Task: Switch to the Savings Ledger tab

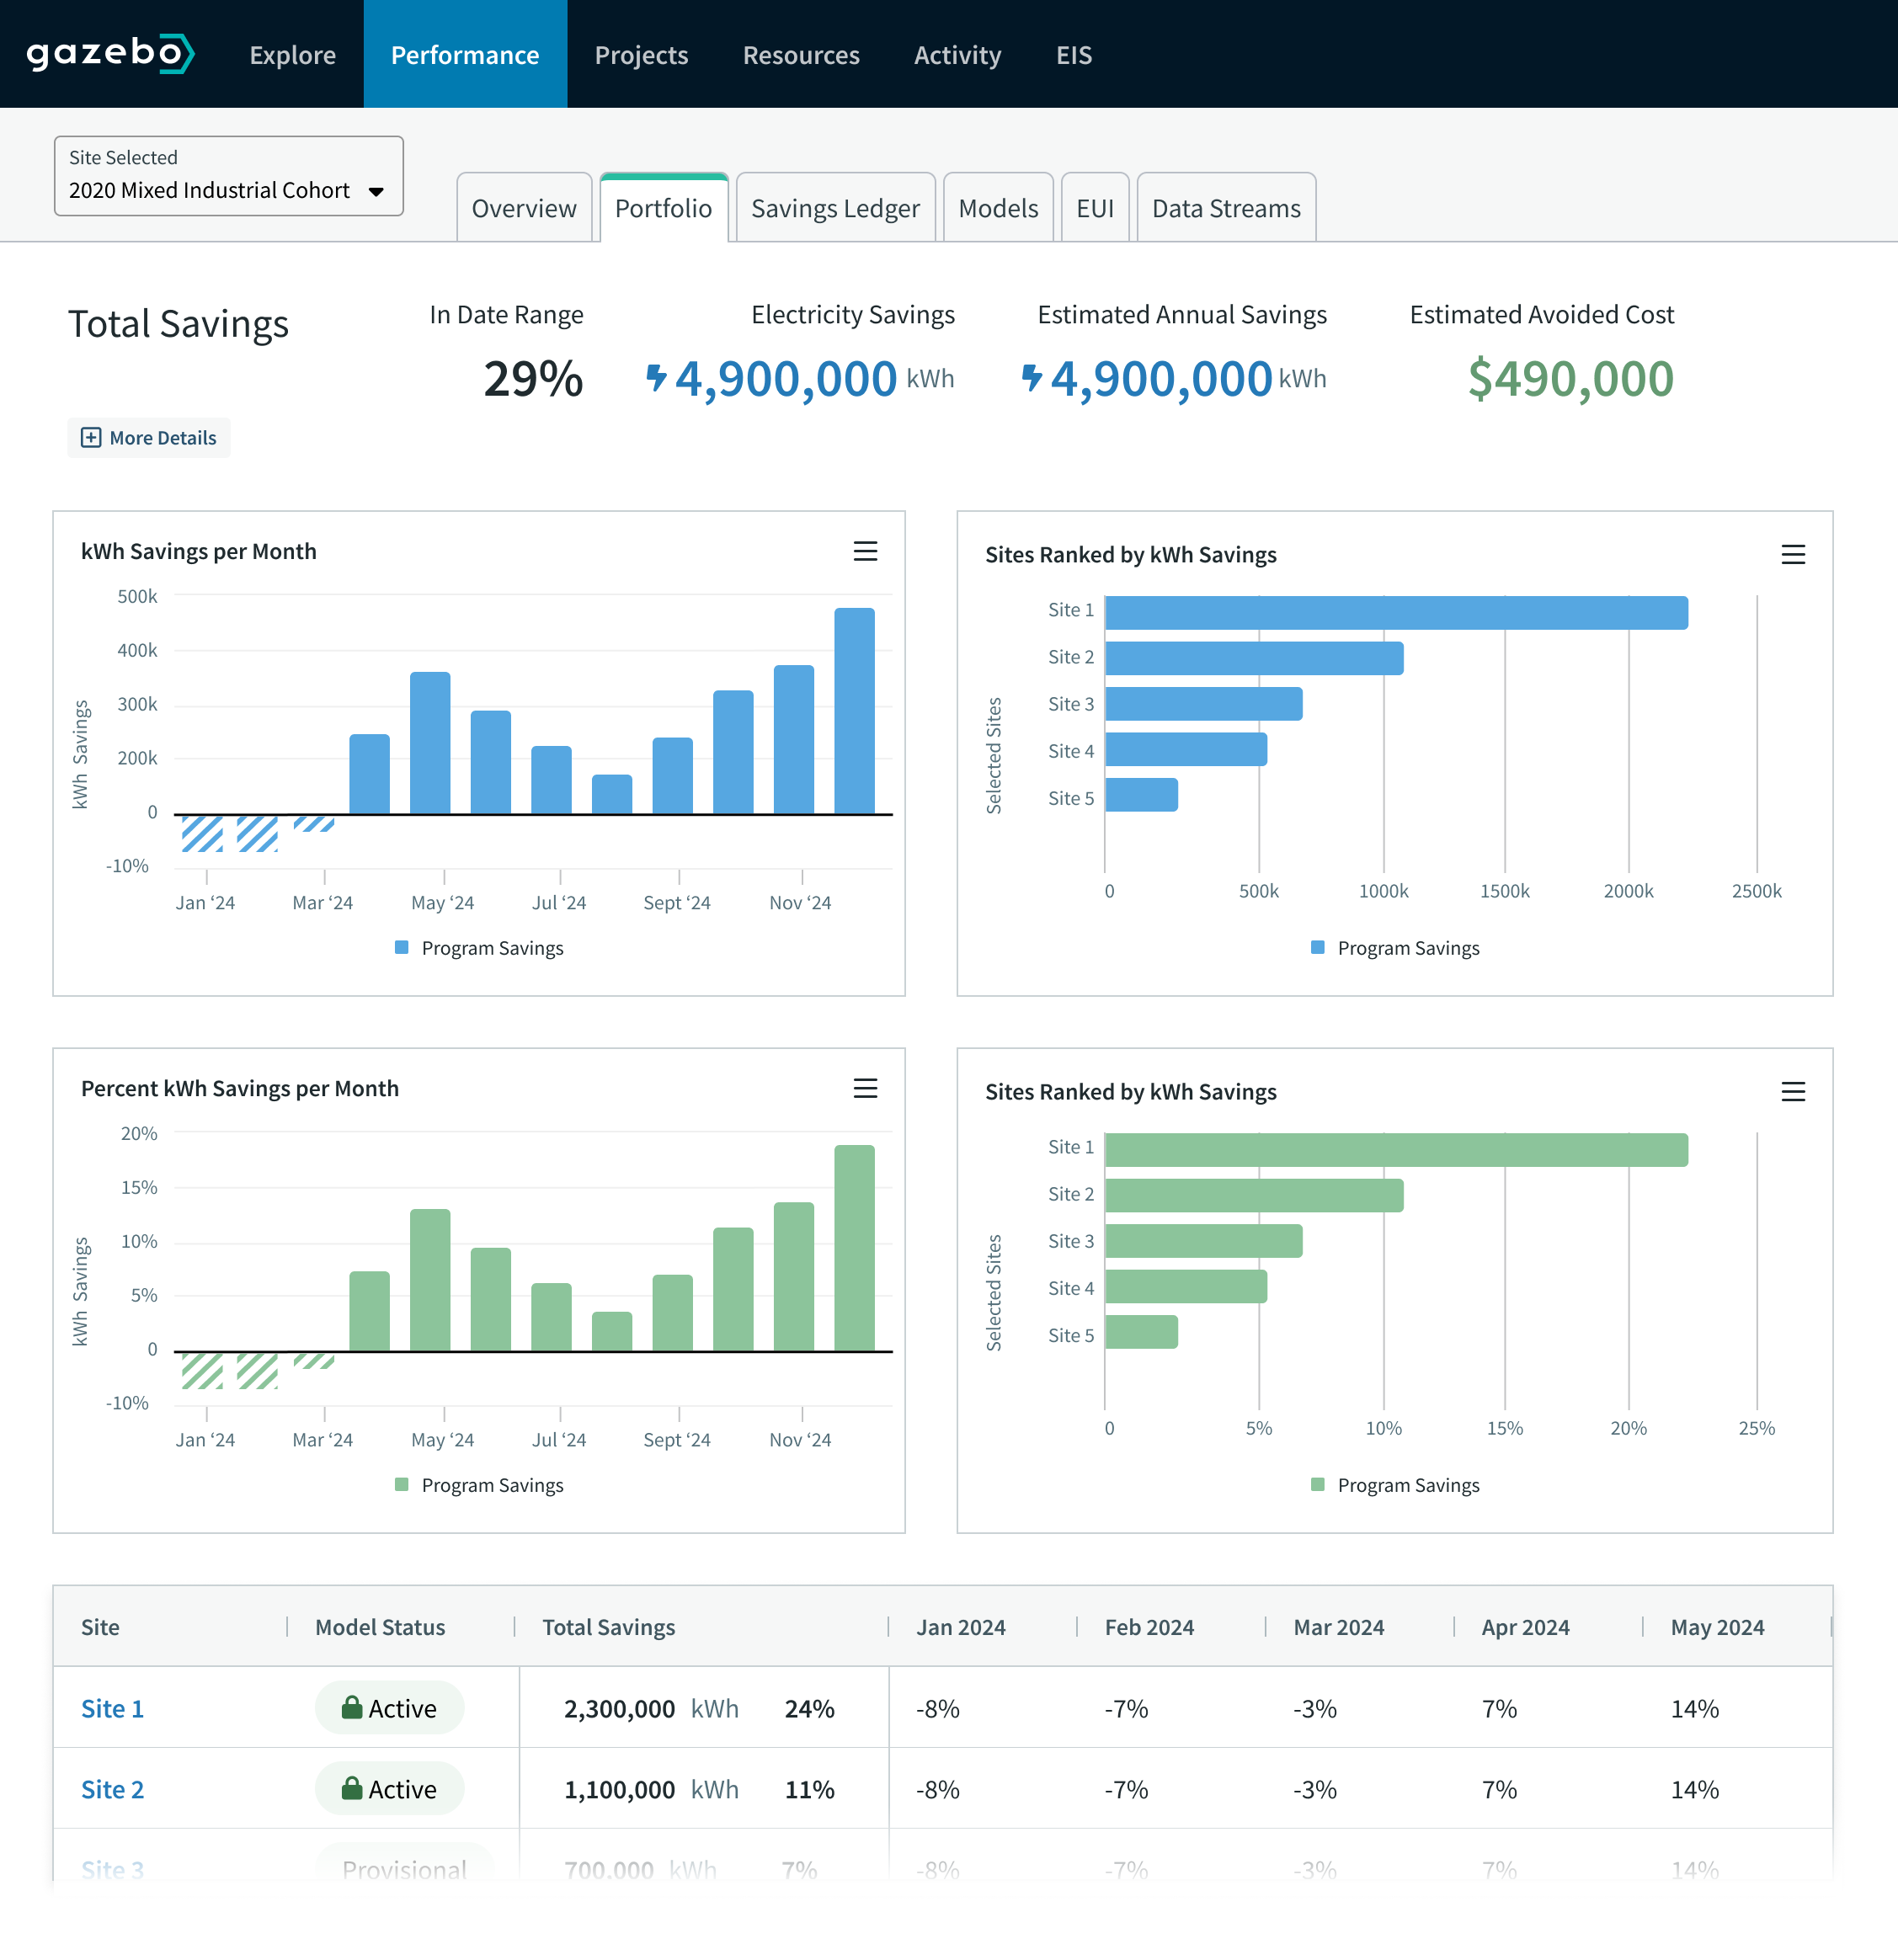Action: (835, 208)
